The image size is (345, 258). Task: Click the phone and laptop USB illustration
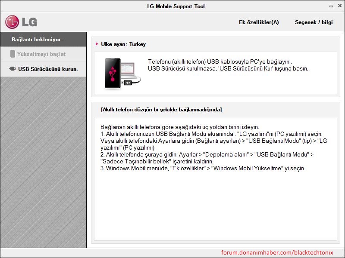coord(122,73)
